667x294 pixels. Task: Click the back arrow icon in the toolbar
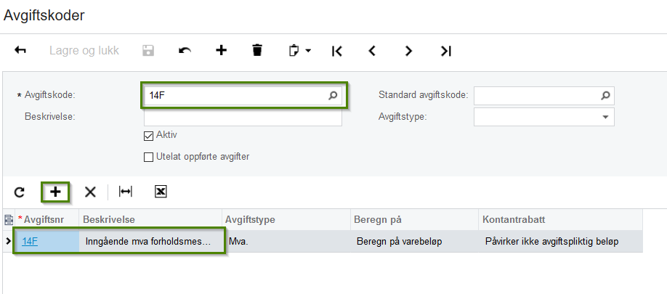[20, 51]
